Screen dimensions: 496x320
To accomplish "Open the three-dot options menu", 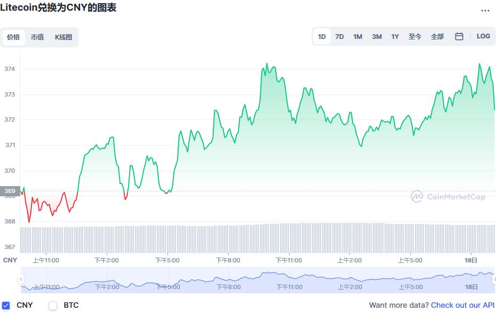I will point(486,10).
